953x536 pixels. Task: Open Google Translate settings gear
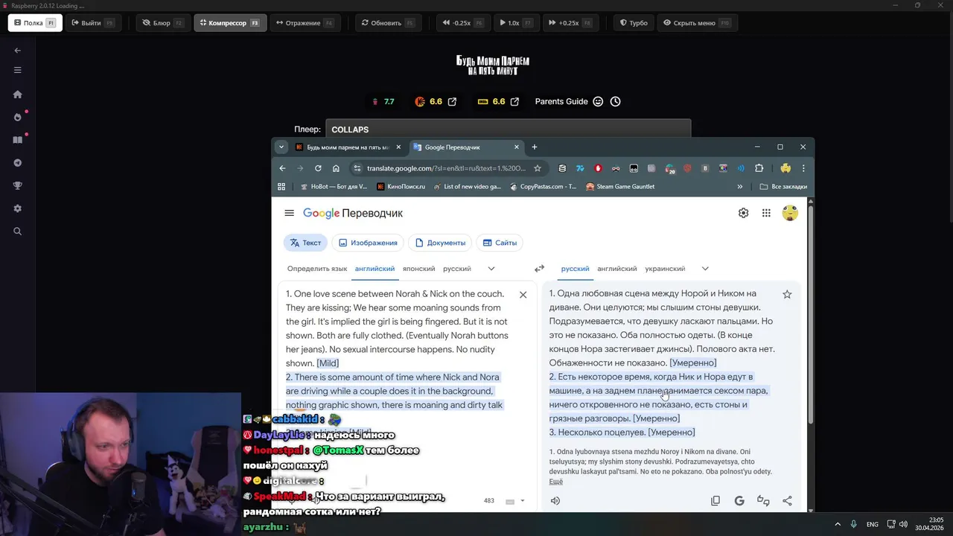(x=743, y=213)
